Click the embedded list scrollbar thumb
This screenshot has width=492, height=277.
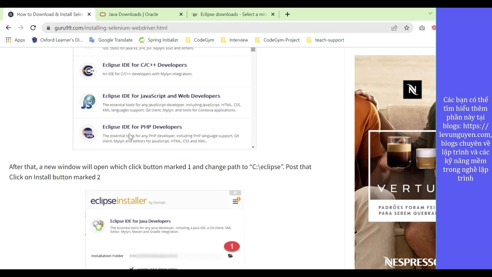pyautogui.click(x=253, y=50)
